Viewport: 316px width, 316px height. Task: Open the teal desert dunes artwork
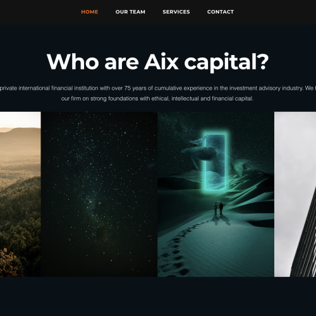216,194
